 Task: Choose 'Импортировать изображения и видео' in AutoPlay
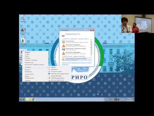[76, 49]
